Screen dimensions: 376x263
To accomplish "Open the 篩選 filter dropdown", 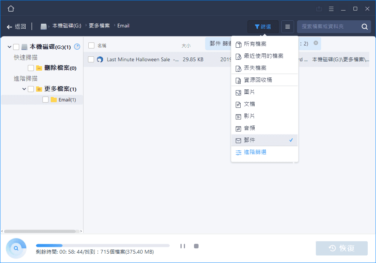I will [x=263, y=27].
